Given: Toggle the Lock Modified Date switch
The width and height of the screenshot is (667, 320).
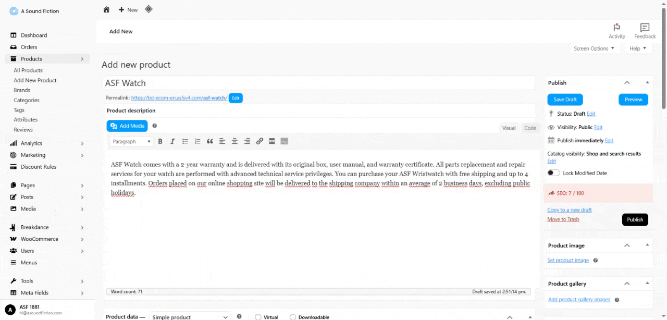Looking at the screenshot, I should 553,173.
